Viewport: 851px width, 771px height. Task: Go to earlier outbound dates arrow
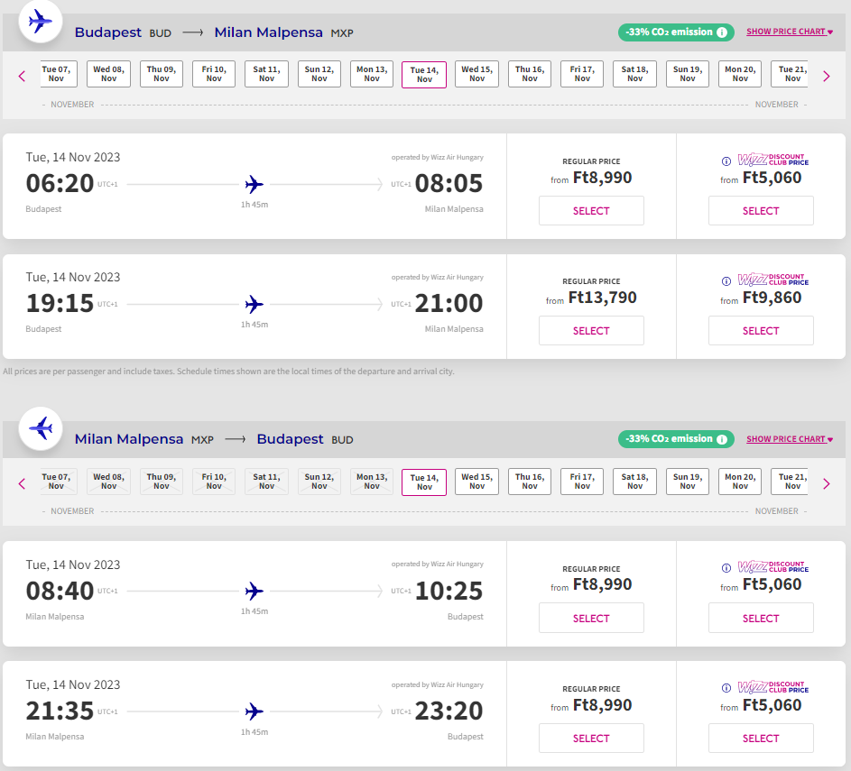[x=22, y=76]
